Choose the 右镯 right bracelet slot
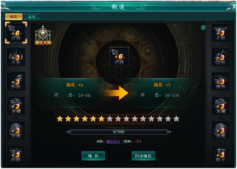The width and height of the screenshot is (237, 169). tap(221, 105)
